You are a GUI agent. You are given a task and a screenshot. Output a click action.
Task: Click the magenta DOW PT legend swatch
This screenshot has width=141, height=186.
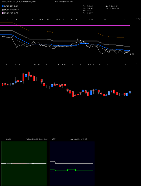[3, 13]
